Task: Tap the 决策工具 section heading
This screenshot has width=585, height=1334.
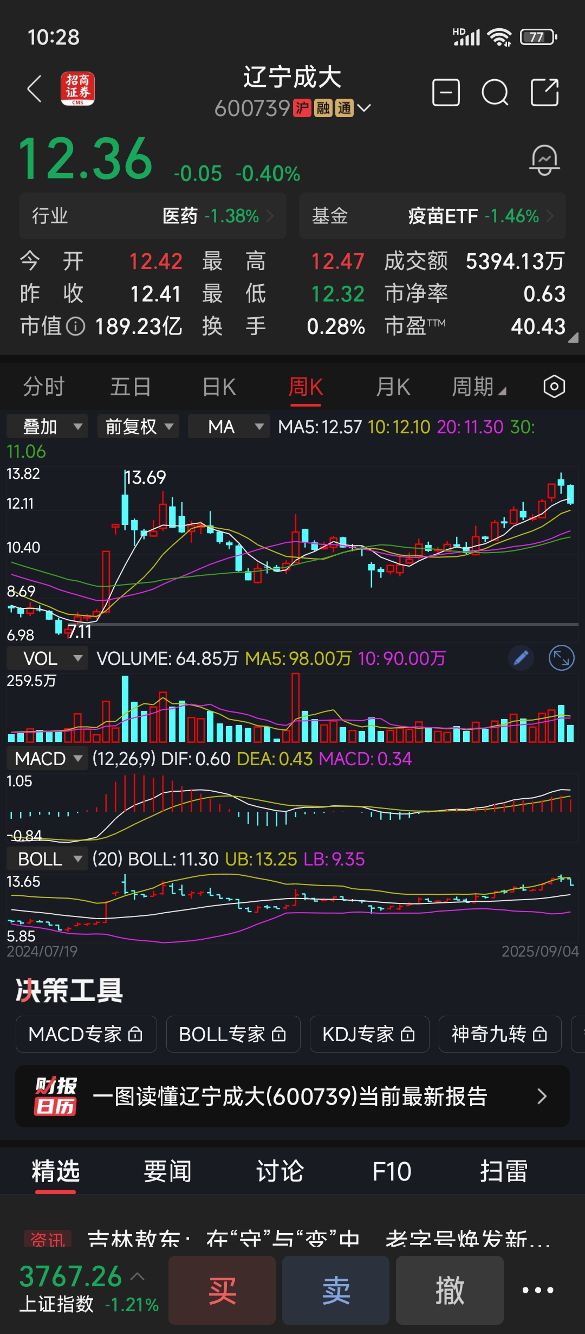Action: (x=69, y=990)
